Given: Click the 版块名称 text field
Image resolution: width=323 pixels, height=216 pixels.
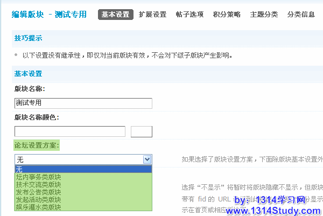Looking at the screenshot, I should pyautogui.click(x=83, y=103).
